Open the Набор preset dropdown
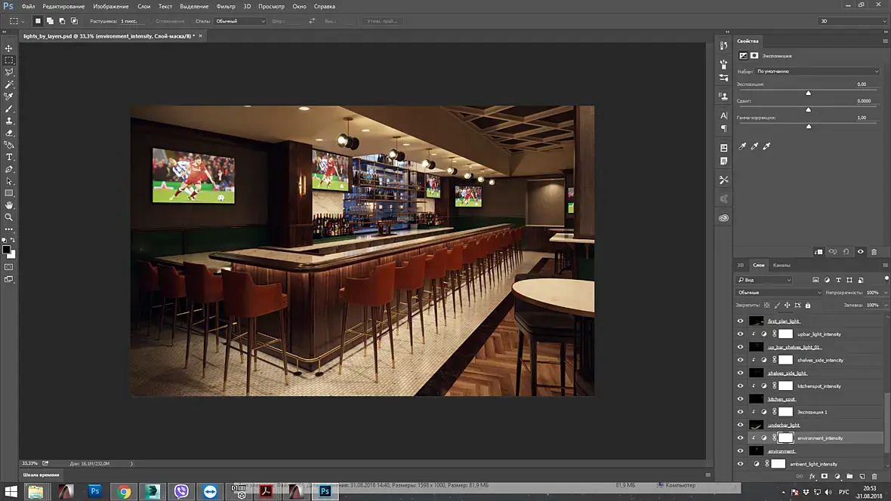 819,71
